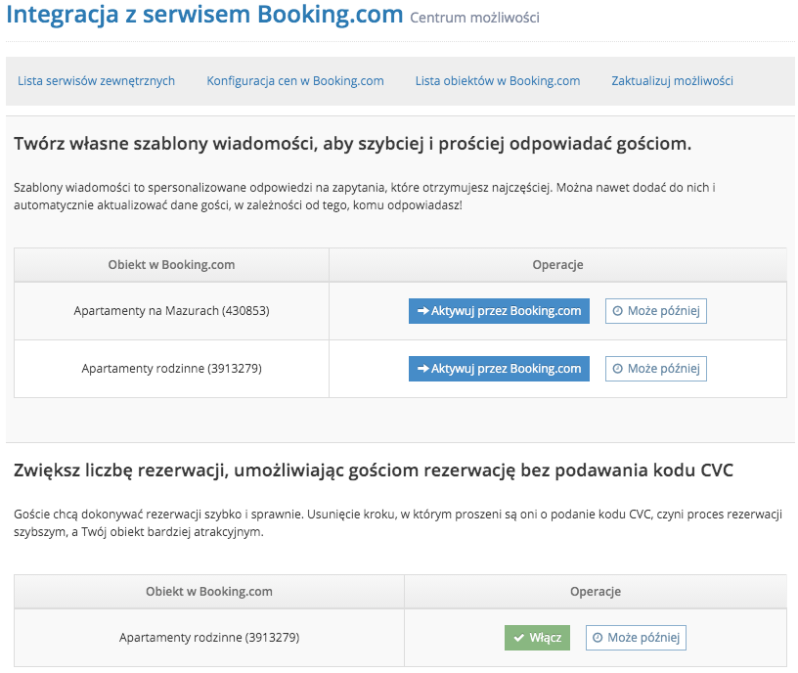Click arrow icon on Apartamenty rodzinne Aktywuj button
The height and width of the screenshot is (673, 798).
tap(422, 369)
